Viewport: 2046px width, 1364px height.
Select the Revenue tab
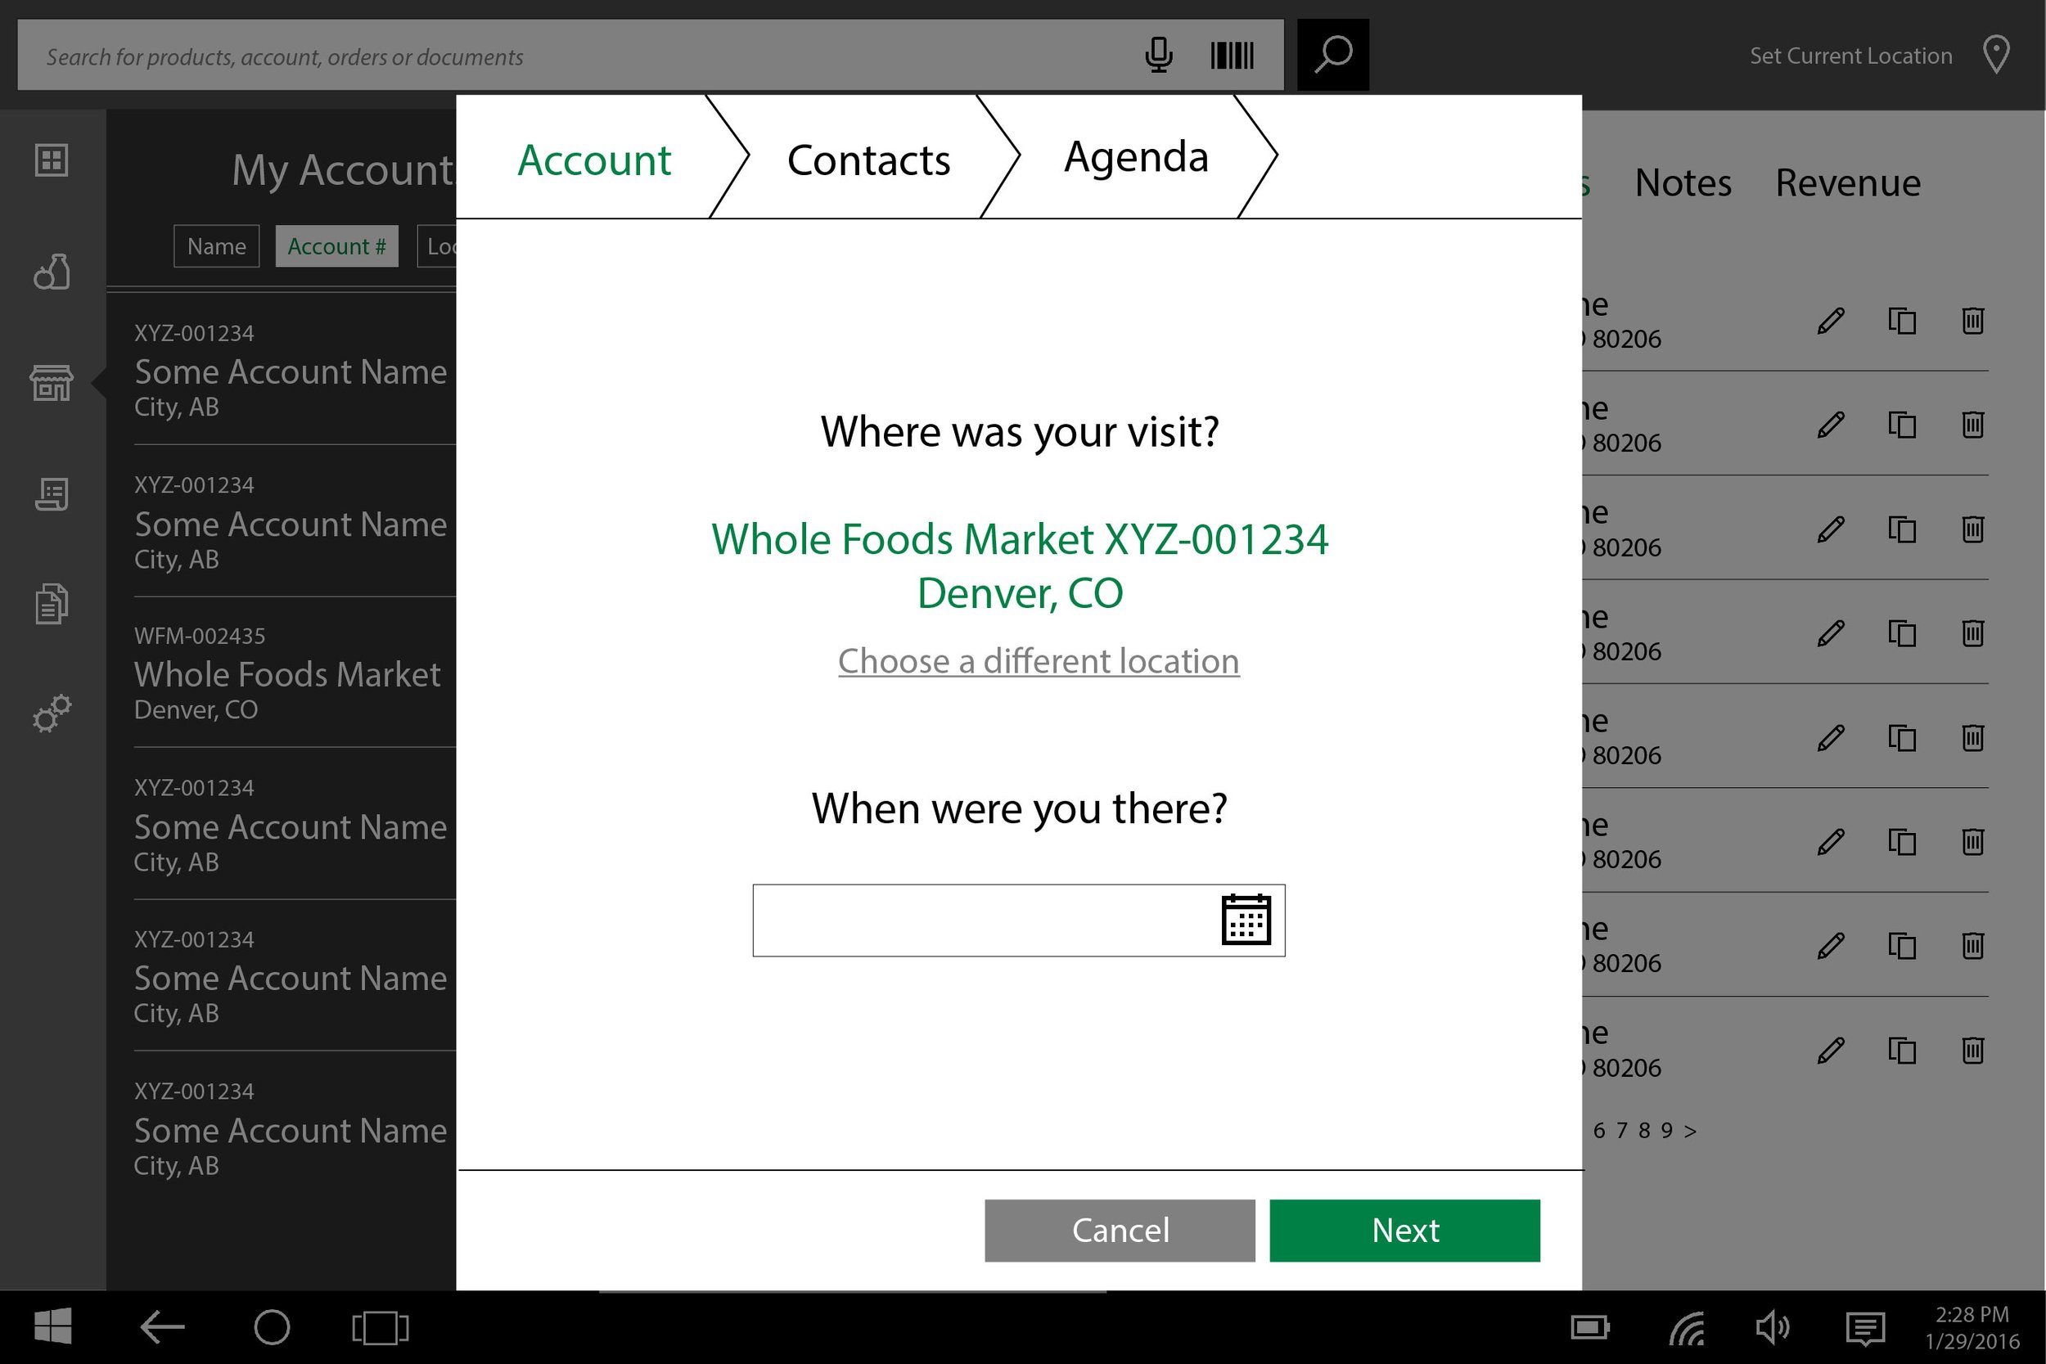point(1846,182)
